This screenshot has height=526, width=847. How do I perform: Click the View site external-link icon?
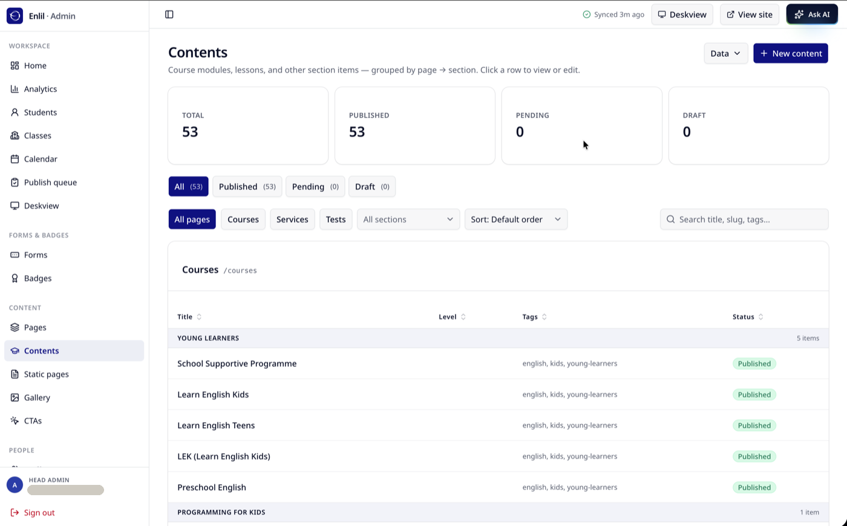[730, 15]
